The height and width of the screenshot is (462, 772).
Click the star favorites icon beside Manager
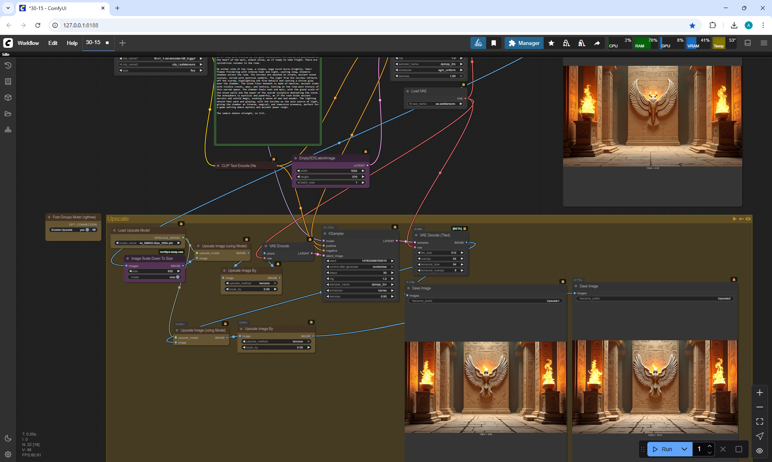551,43
